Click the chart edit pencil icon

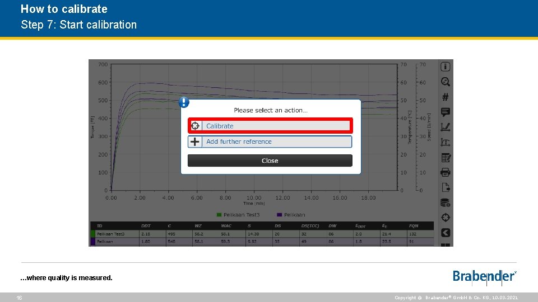445,127
